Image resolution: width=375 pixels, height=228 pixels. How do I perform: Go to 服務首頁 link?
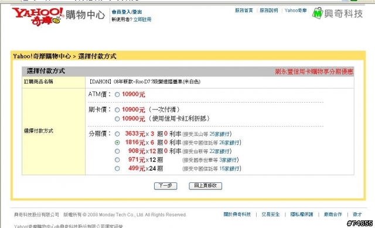coord(244,11)
